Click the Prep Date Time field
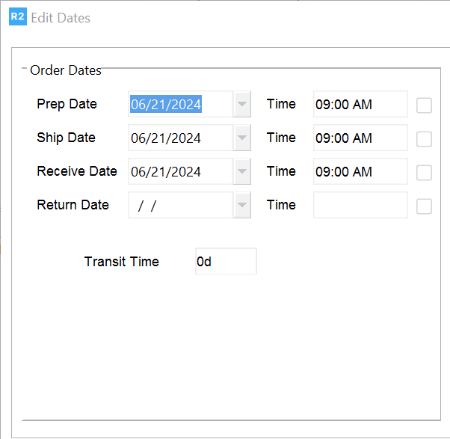Screen dimensions: 450x439 click(360, 105)
